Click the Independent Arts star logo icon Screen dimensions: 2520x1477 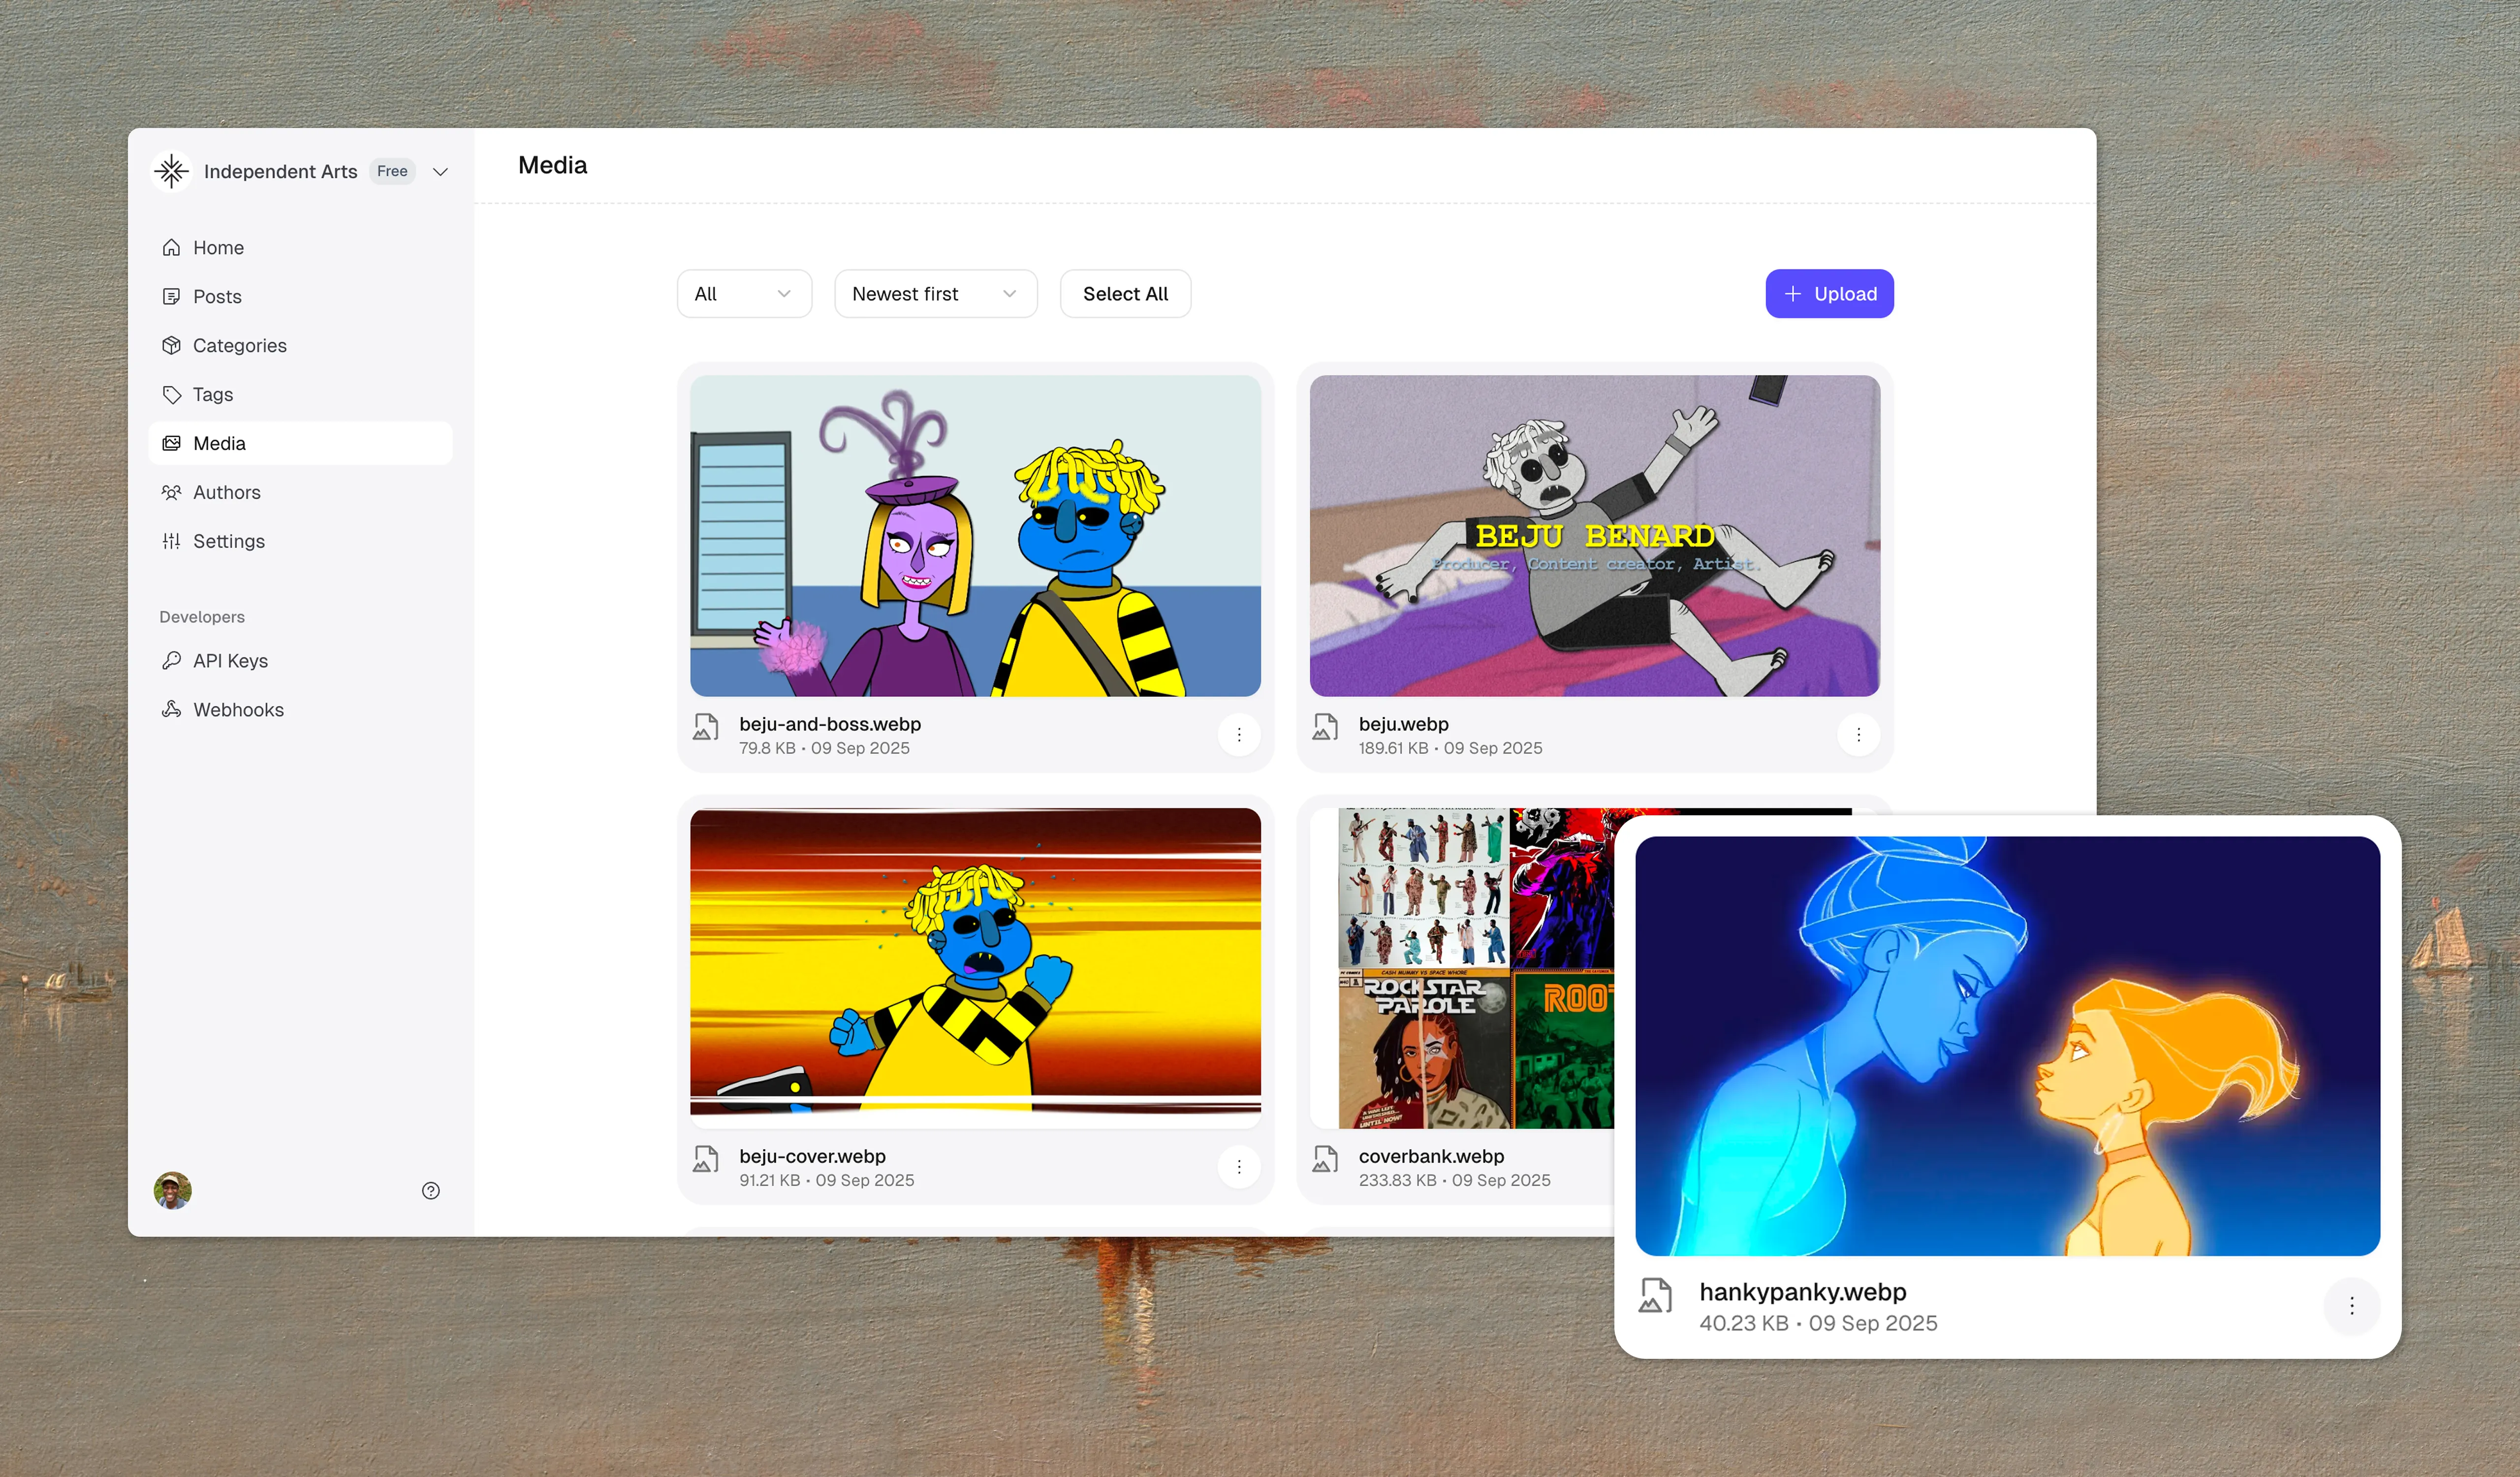pos(171,171)
